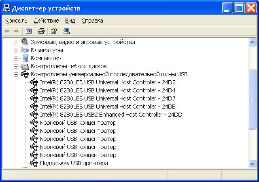Screen dimensions: 259x182
Task: Open Properties via the toolbar icon
Action: 53,31
